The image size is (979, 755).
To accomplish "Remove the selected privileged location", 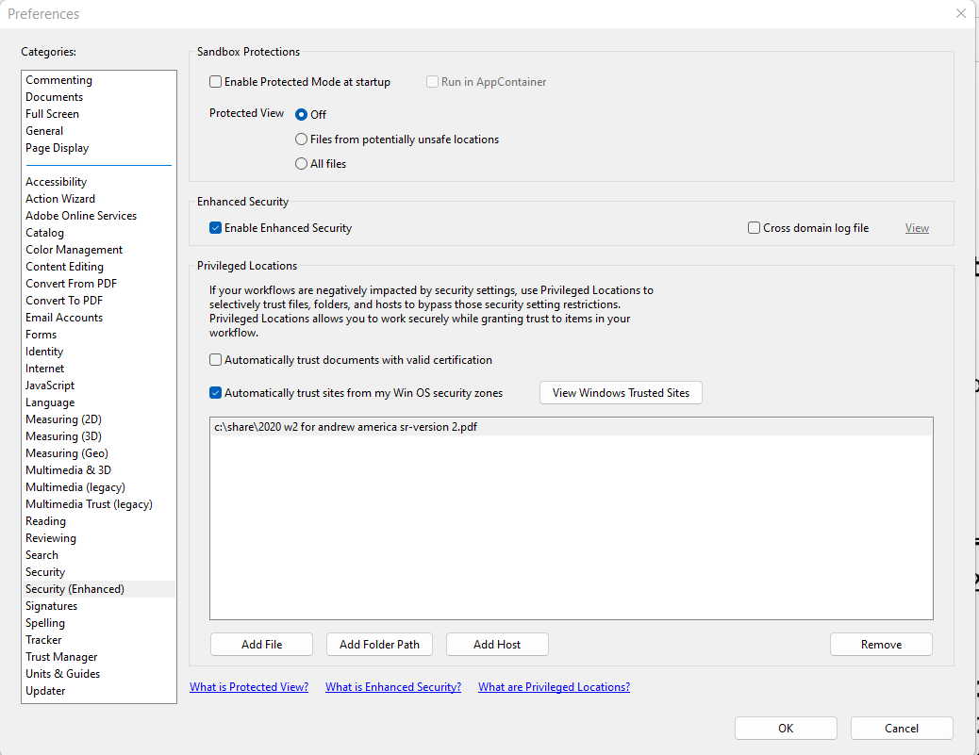I will coord(881,644).
